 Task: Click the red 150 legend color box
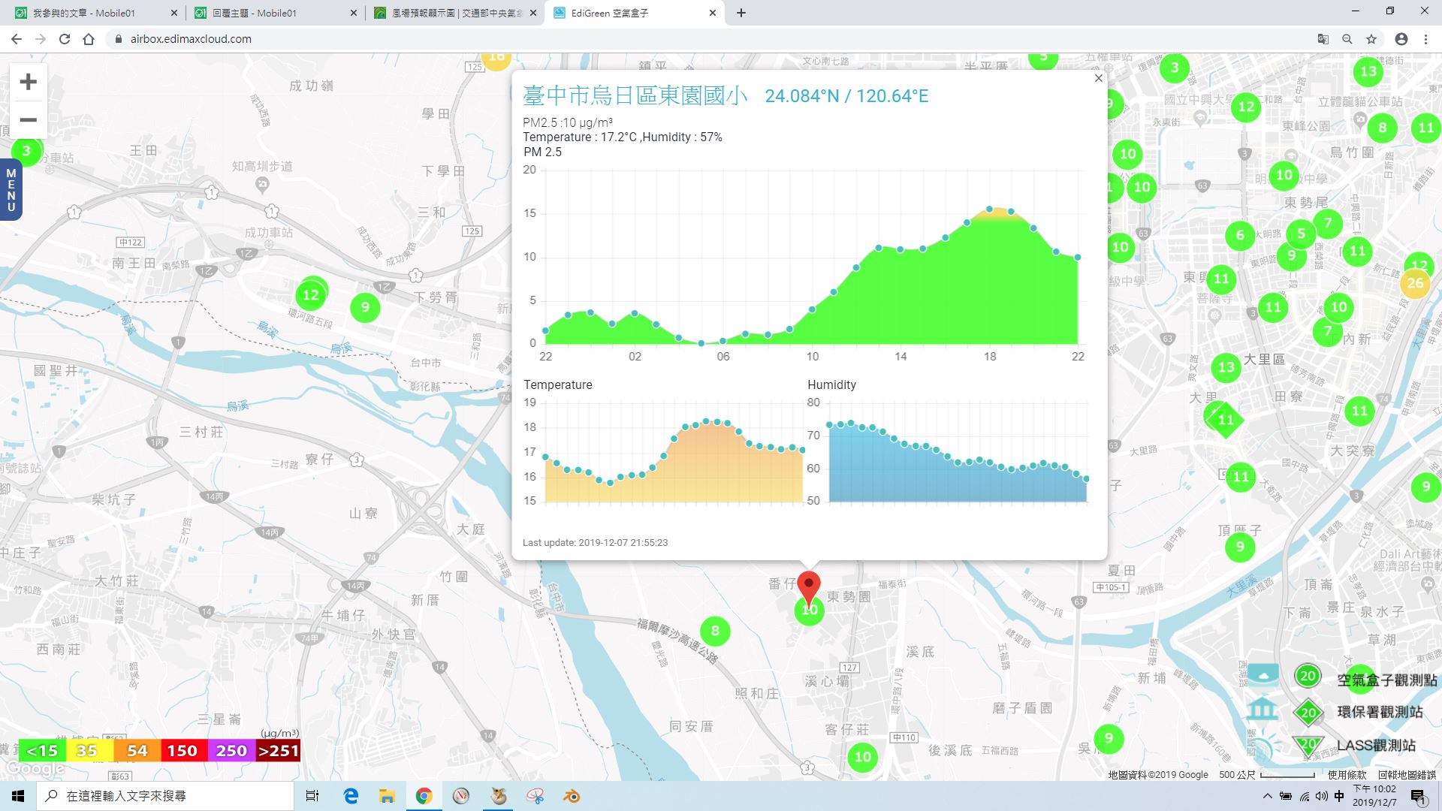pos(183,751)
